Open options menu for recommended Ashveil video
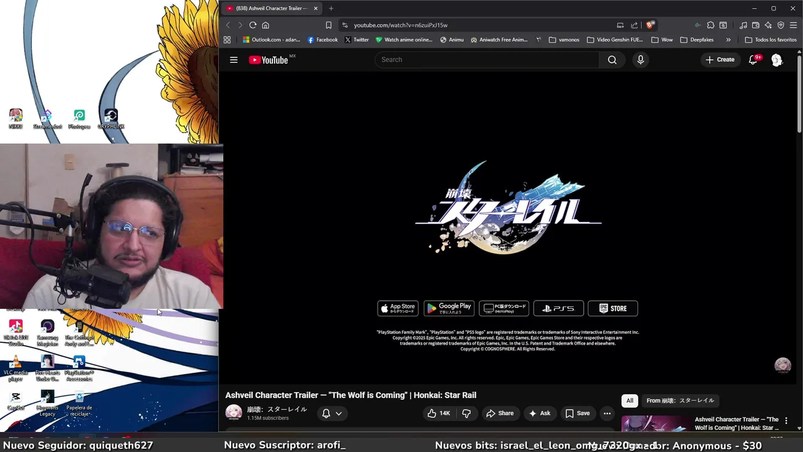Image resolution: width=803 pixels, height=452 pixels. point(786,421)
